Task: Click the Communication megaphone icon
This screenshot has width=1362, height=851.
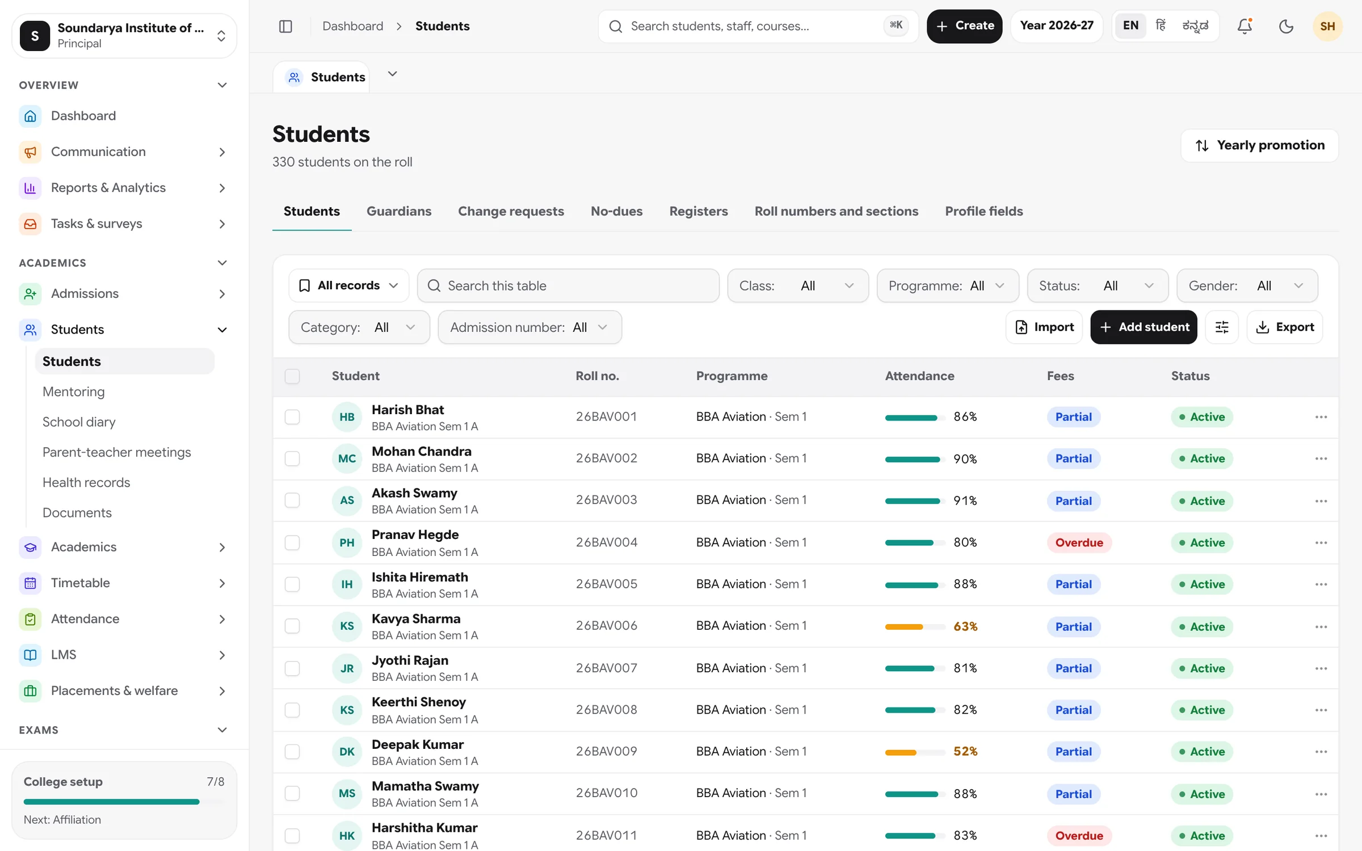Action: (30, 151)
